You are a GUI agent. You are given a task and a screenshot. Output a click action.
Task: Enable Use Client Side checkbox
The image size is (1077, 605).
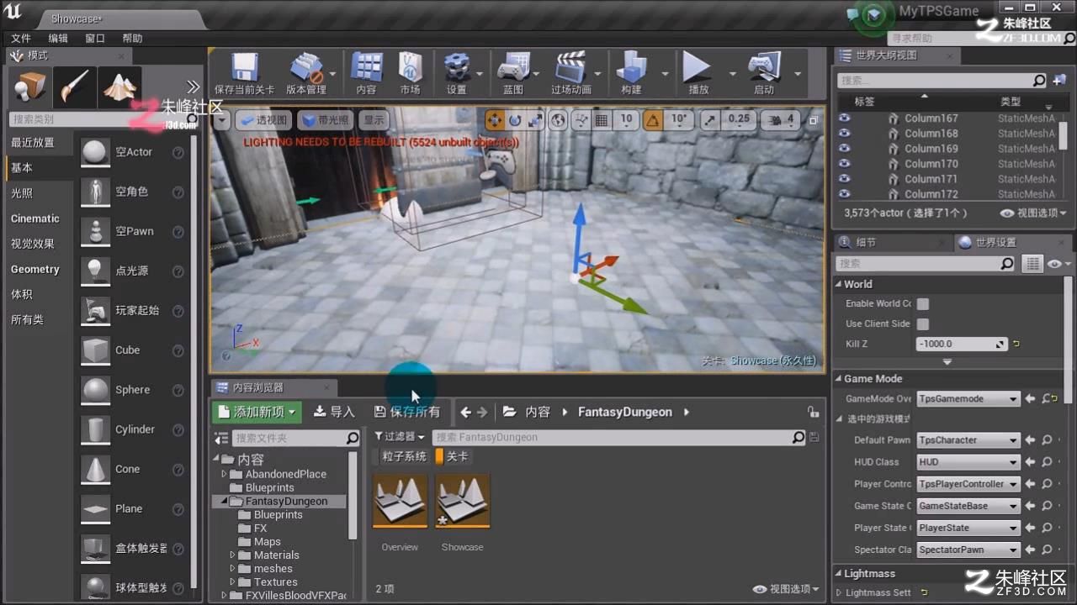pos(923,324)
